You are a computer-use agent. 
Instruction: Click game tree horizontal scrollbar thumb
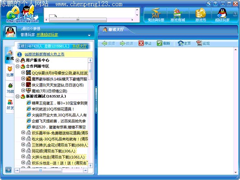pos(41,170)
